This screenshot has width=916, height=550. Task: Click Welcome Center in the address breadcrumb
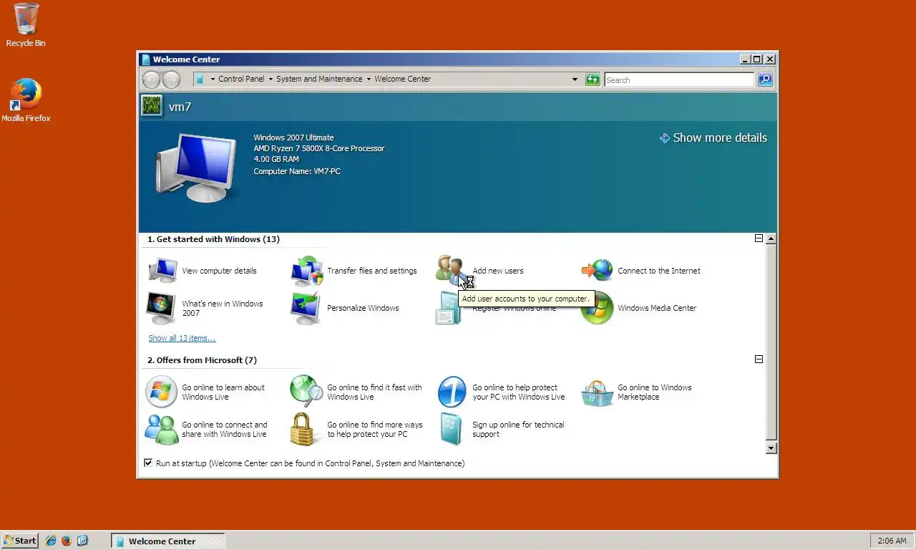(402, 79)
